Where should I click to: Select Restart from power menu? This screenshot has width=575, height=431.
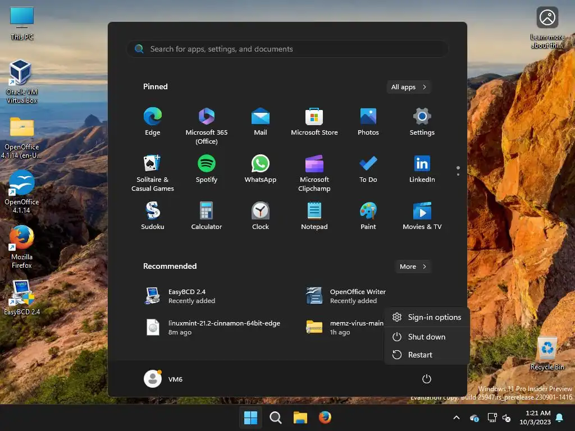pyautogui.click(x=427, y=355)
